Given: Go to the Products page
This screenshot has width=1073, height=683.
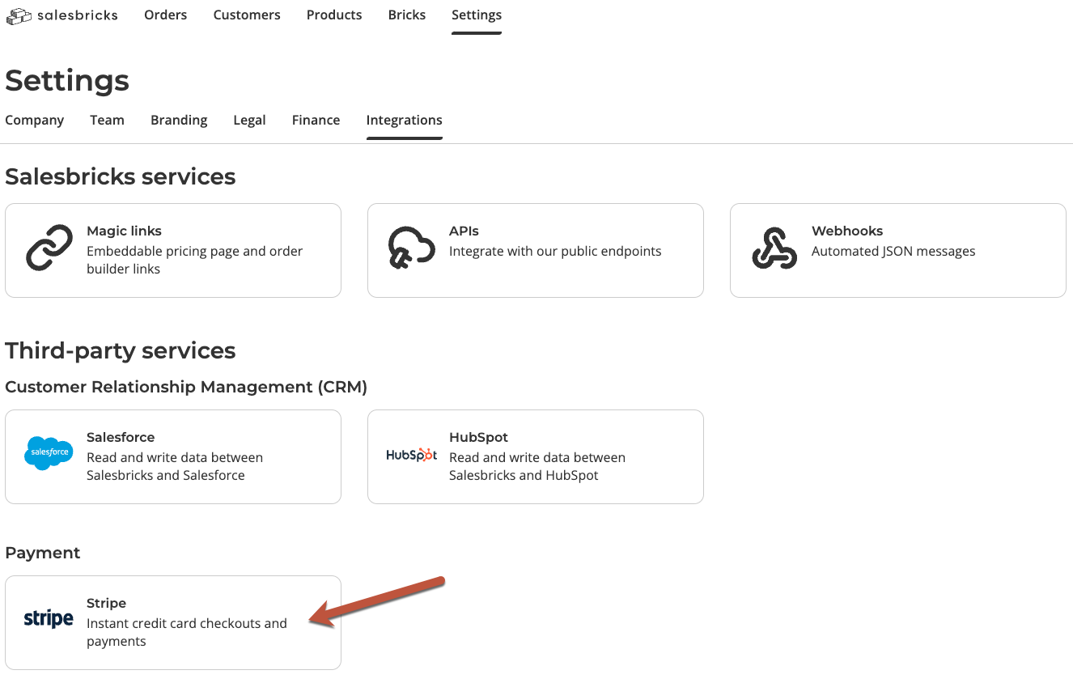Looking at the screenshot, I should click(x=334, y=15).
